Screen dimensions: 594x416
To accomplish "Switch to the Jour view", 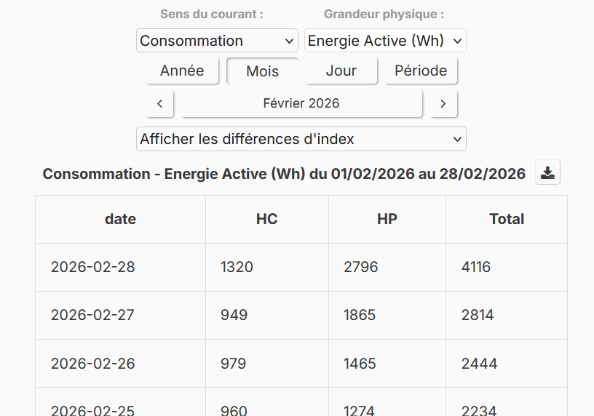I will tap(341, 71).
